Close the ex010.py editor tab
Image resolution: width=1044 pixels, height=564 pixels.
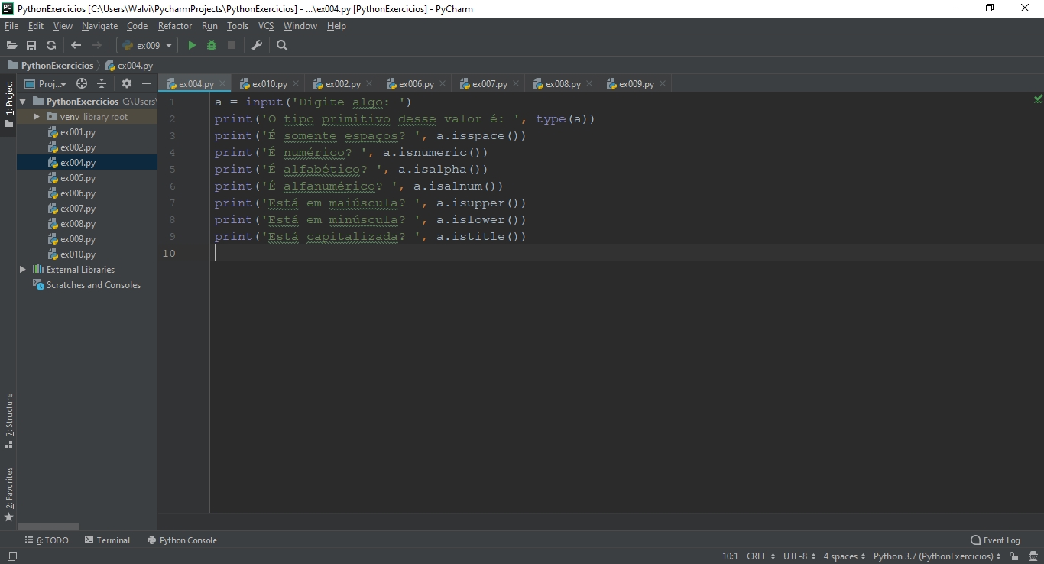(x=296, y=84)
